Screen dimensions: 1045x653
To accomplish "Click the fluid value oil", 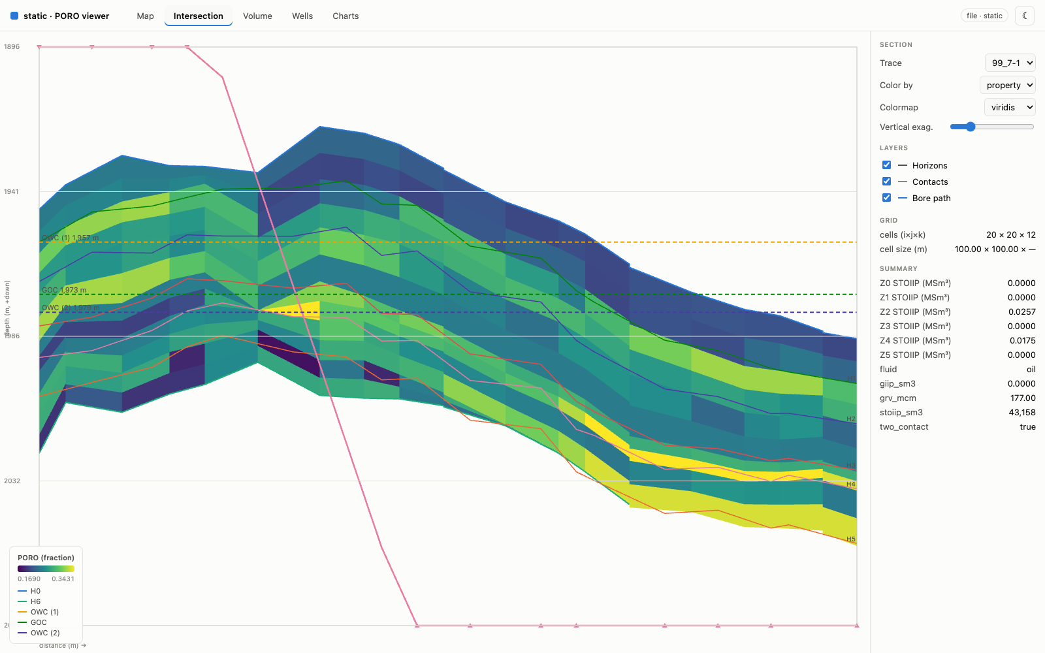I will pyautogui.click(x=1031, y=369).
